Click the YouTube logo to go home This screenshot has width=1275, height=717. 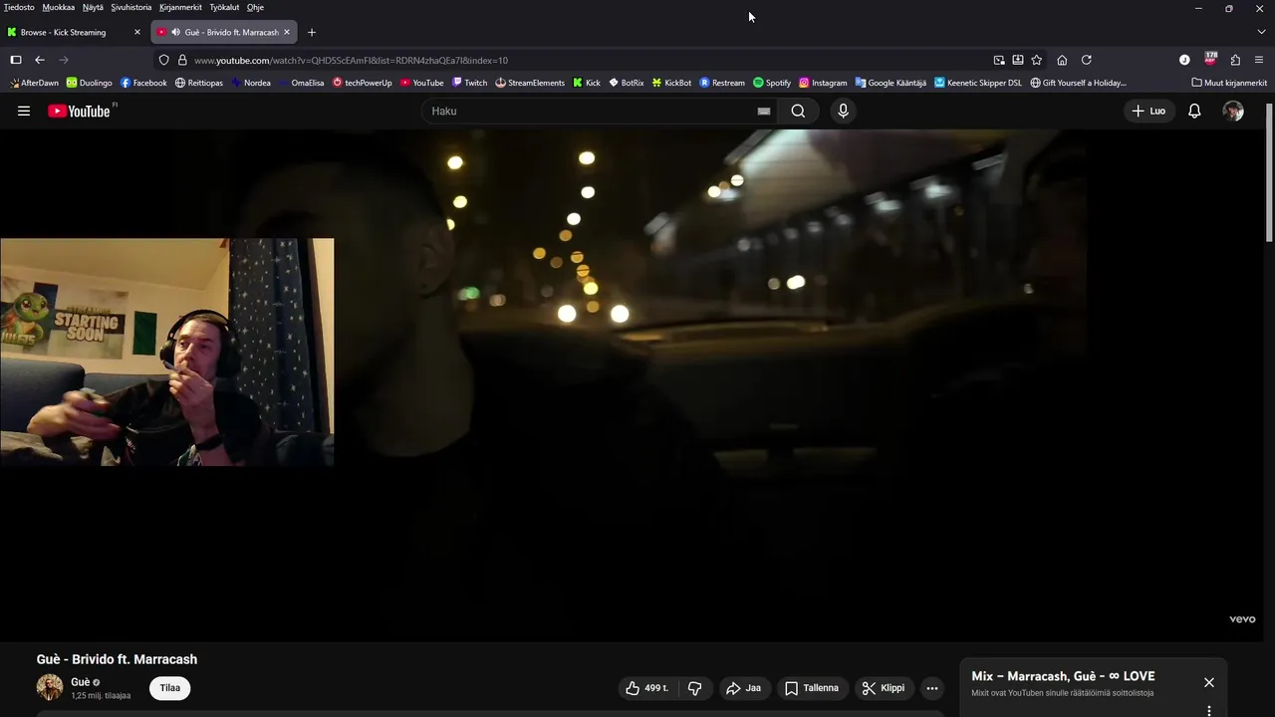coord(81,111)
